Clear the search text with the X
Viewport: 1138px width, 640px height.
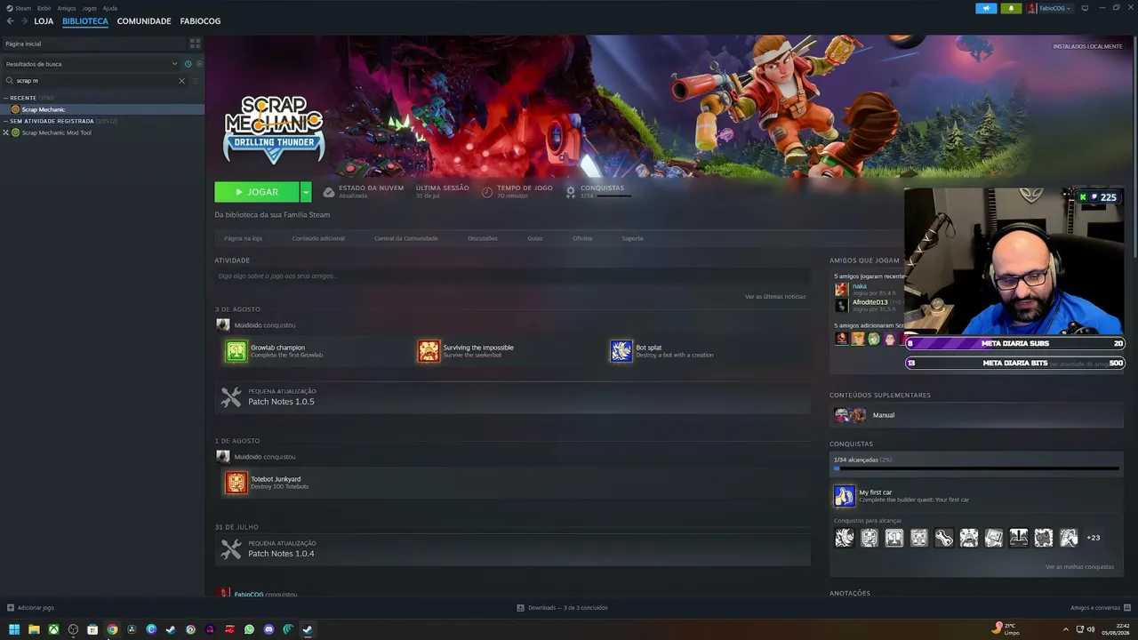click(182, 81)
